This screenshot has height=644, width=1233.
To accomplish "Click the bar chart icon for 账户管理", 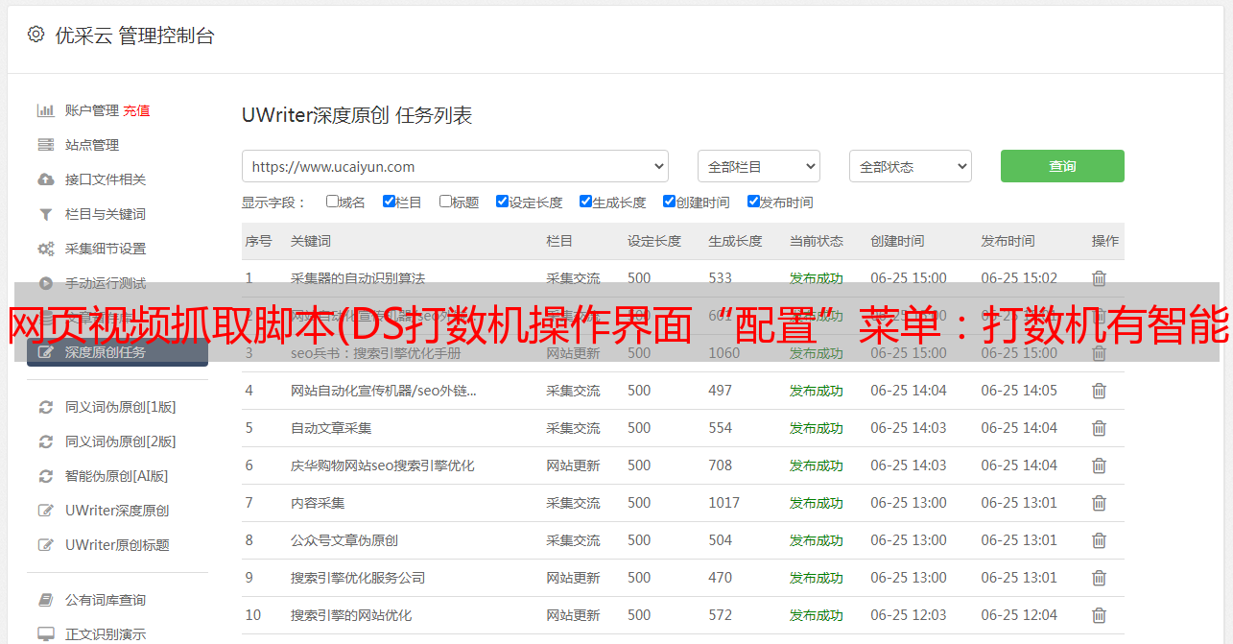I will (45, 110).
